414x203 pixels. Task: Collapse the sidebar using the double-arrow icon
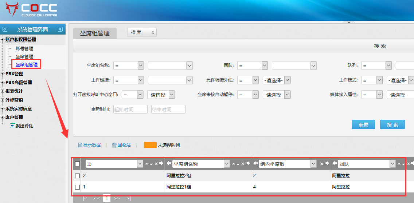5,29
